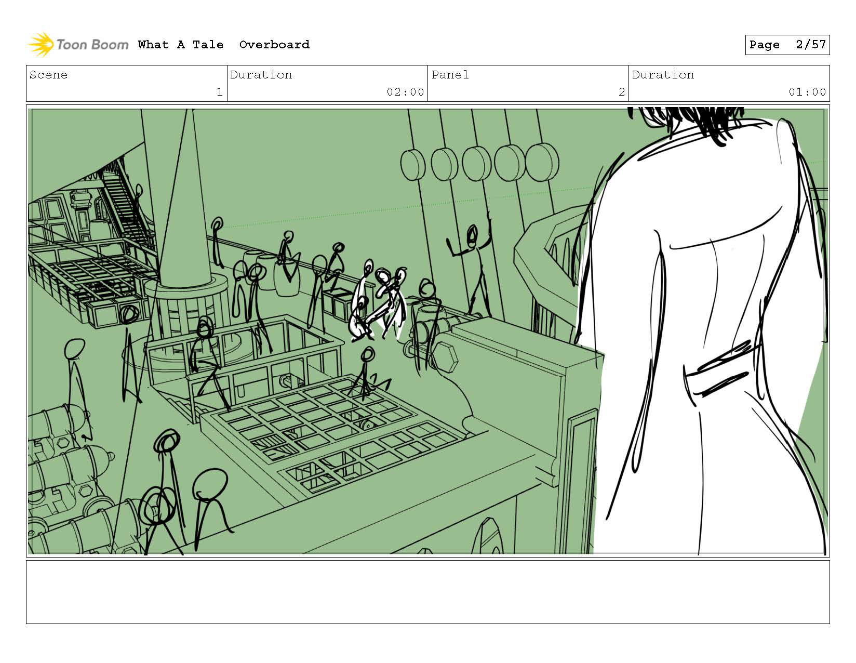This screenshot has width=856, height=663.
Task: Click the empty notes box below panel
Action: 427,592
